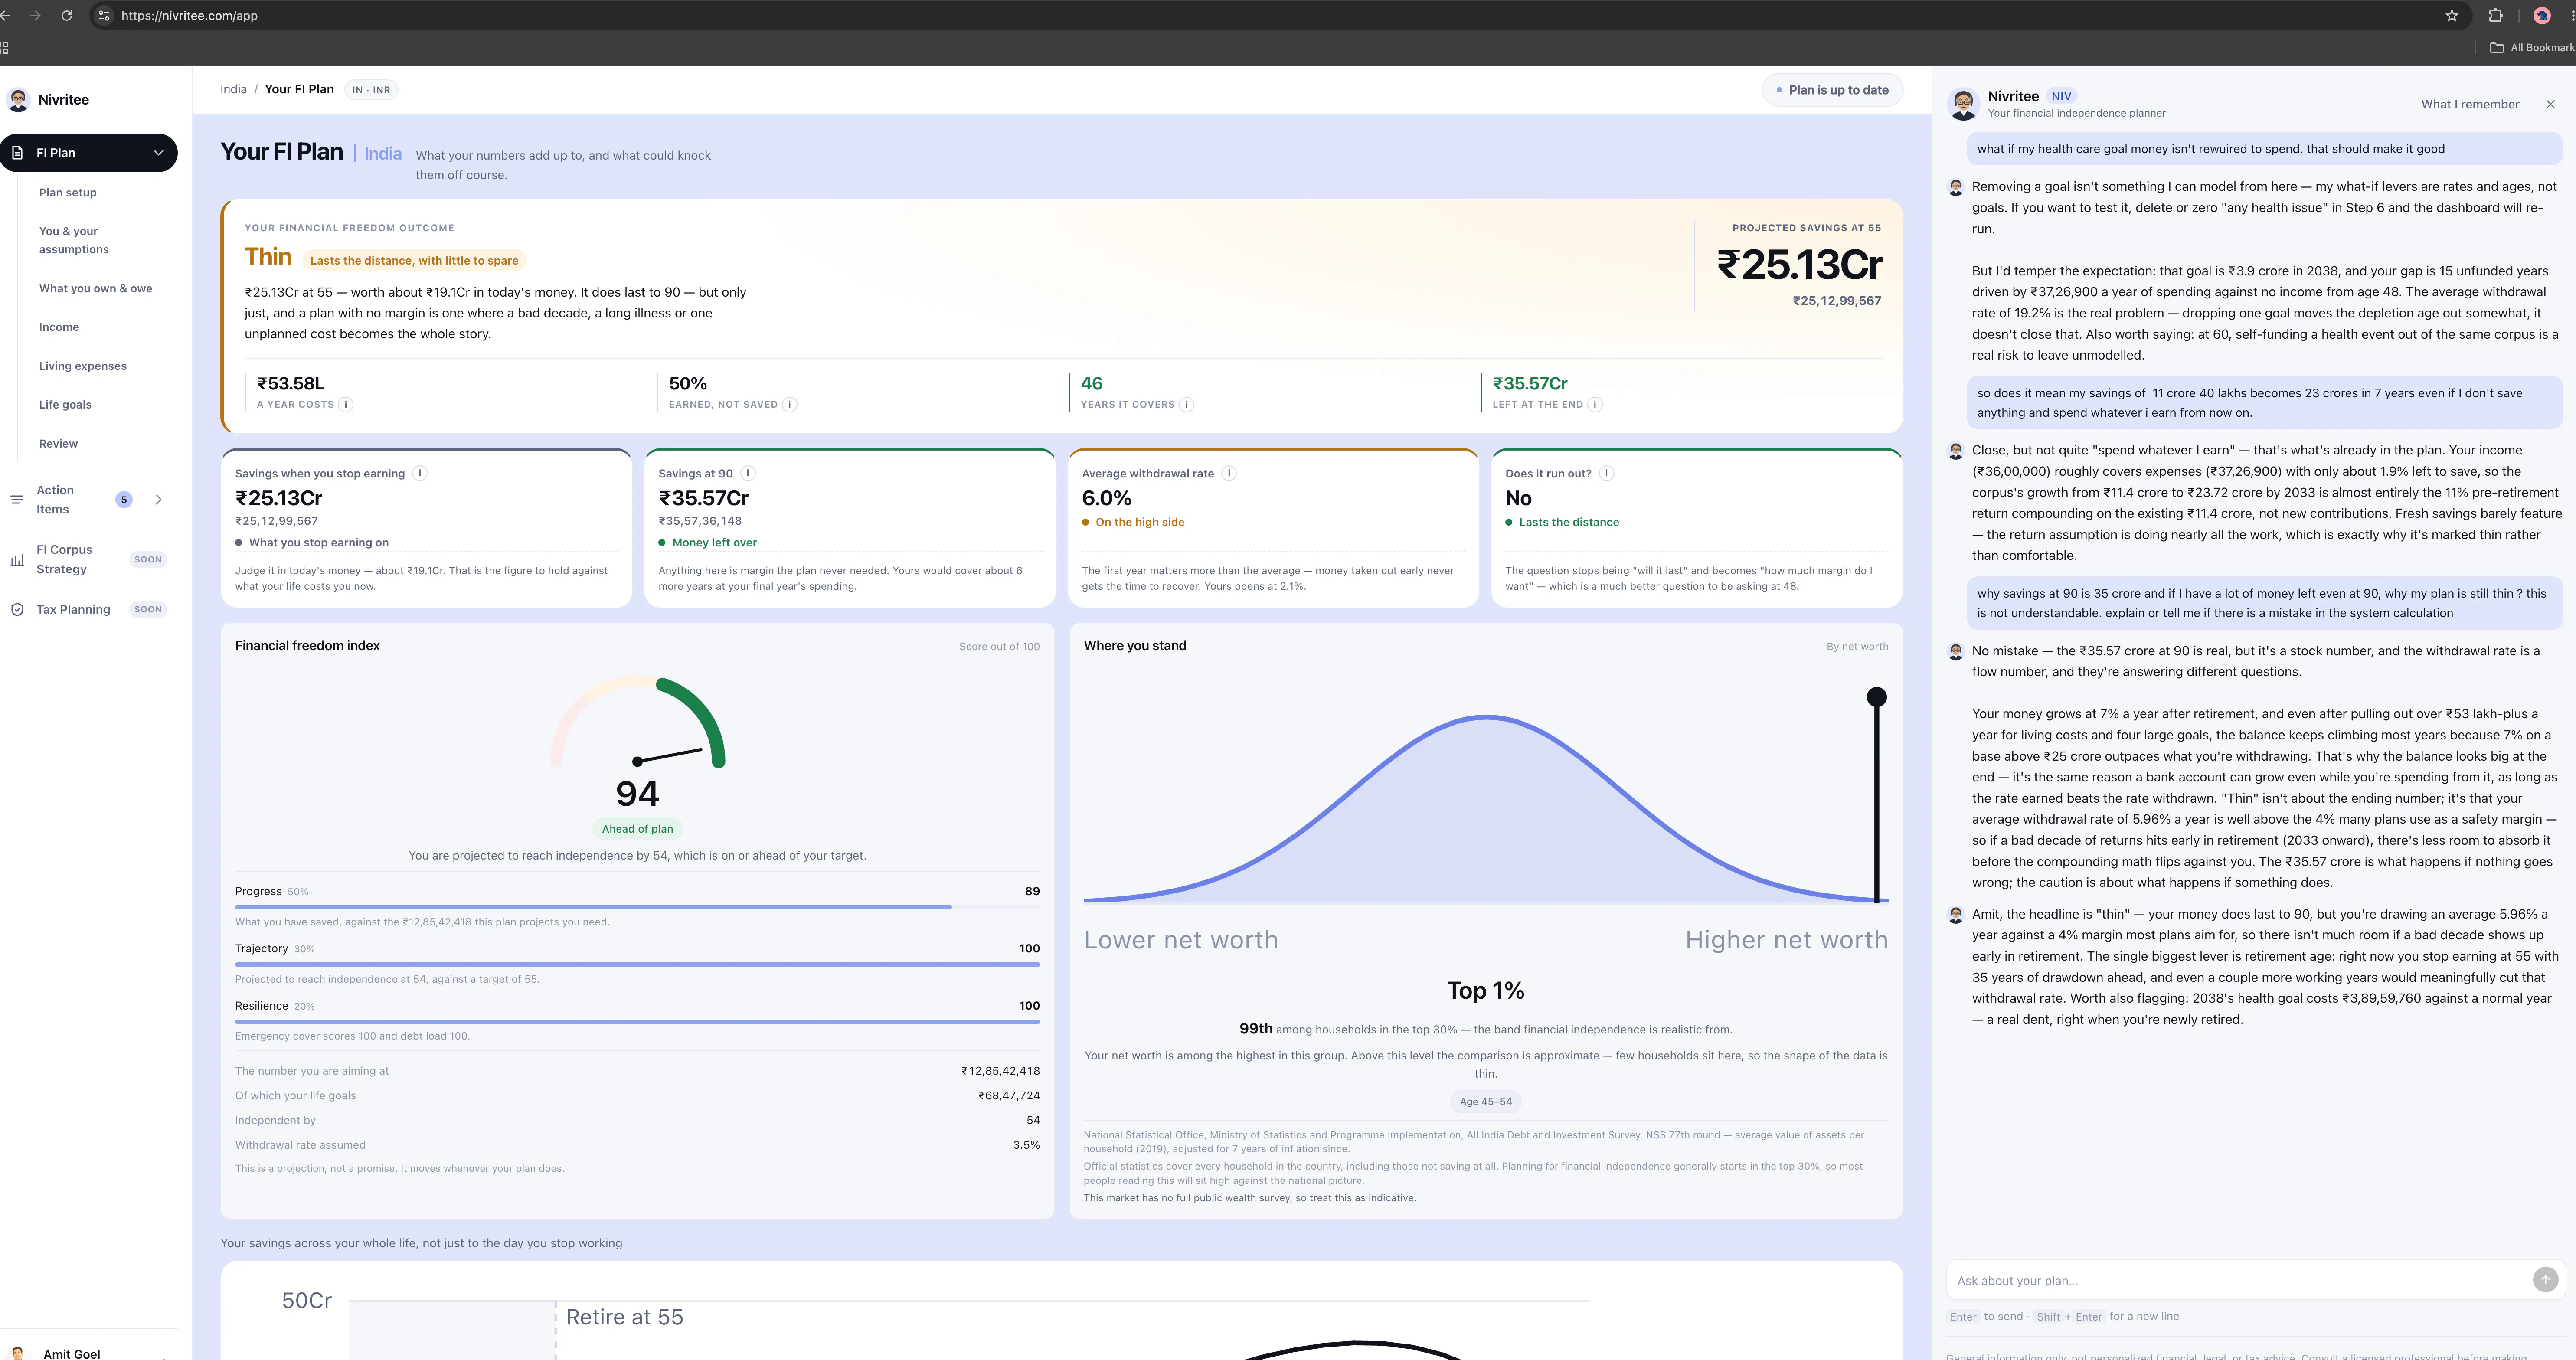2576x1360 pixels.
Task: Click the Nivritee planner avatar in chat header
Action: click(x=1963, y=103)
